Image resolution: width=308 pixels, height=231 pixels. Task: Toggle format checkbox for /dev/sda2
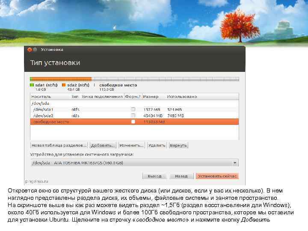click(x=133, y=115)
